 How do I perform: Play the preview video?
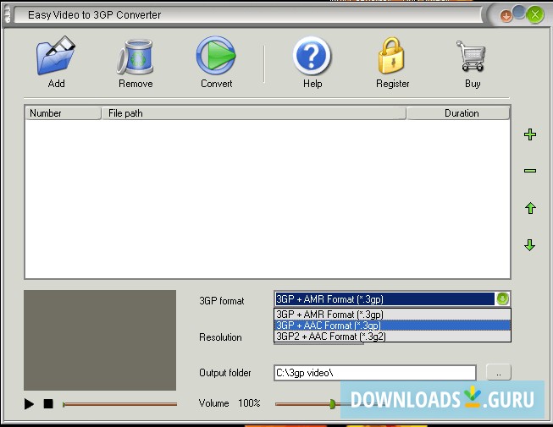(29, 404)
